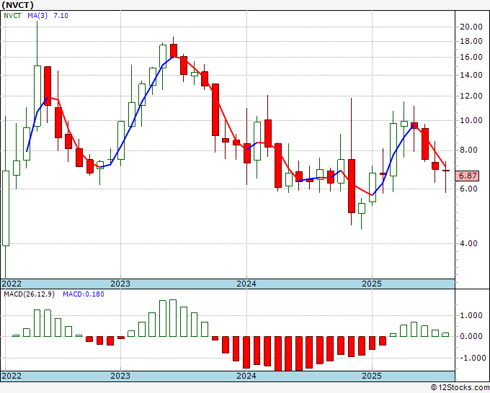This screenshot has width=490, height=393.
Task: Click 2025 on the price chart timeline
Action: tap(372, 284)
